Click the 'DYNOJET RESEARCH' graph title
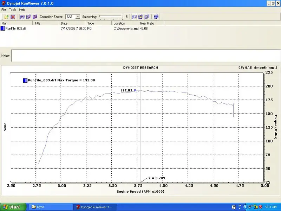 pyautogui.click(x=141, y=68)
